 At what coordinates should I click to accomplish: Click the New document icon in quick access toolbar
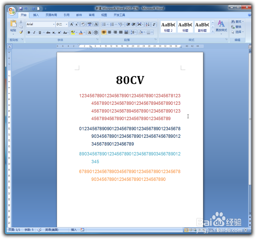coord(38,9)
